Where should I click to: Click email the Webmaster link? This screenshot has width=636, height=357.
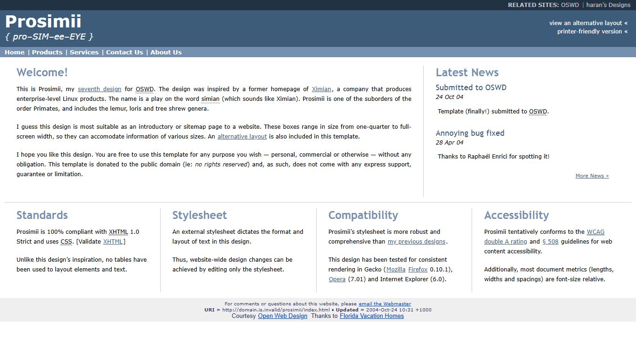tap(385, 304)
